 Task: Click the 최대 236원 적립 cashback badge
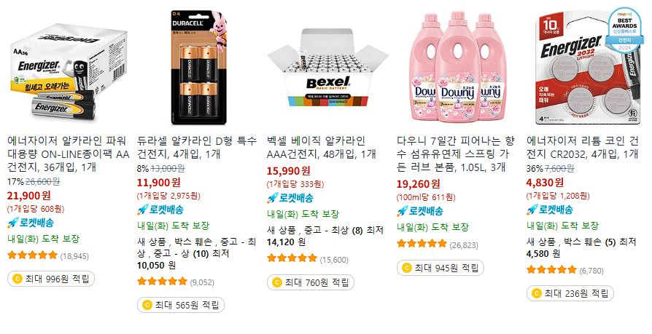(x=570, y=293)
